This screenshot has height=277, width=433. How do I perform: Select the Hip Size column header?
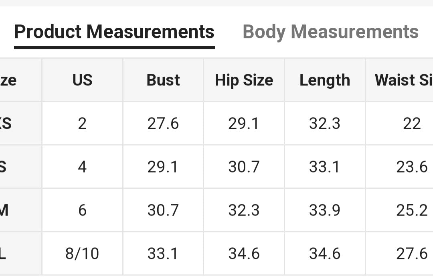pyautogui.click(x=244, y=80)
